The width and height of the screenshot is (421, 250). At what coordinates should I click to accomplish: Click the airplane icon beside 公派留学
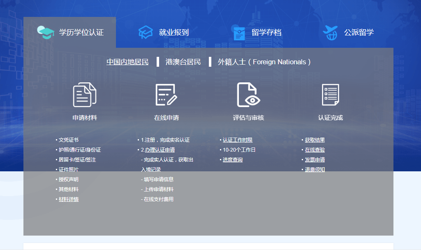330,32
